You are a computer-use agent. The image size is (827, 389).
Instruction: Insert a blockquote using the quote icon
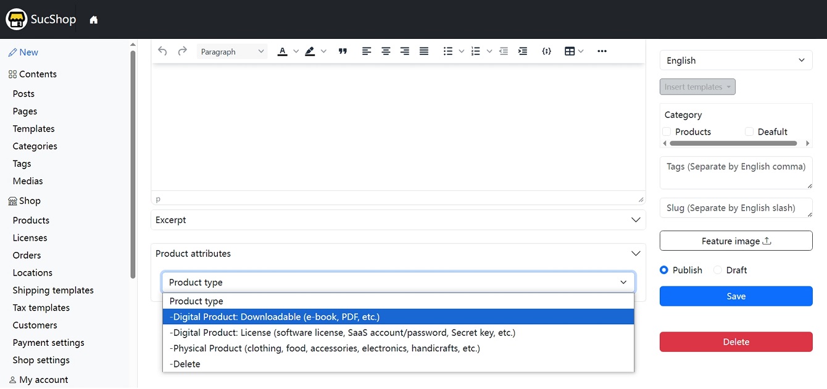pos(343,51)
